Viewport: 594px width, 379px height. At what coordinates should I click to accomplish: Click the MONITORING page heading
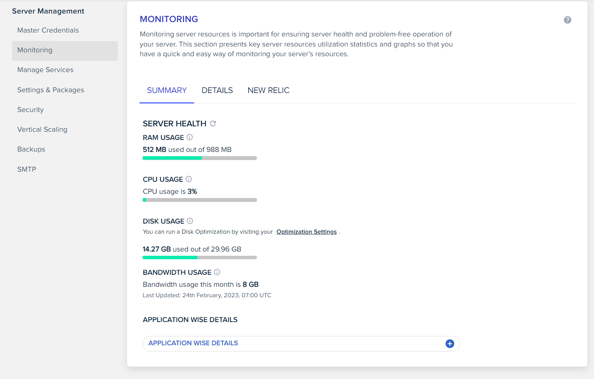[169, 19]
